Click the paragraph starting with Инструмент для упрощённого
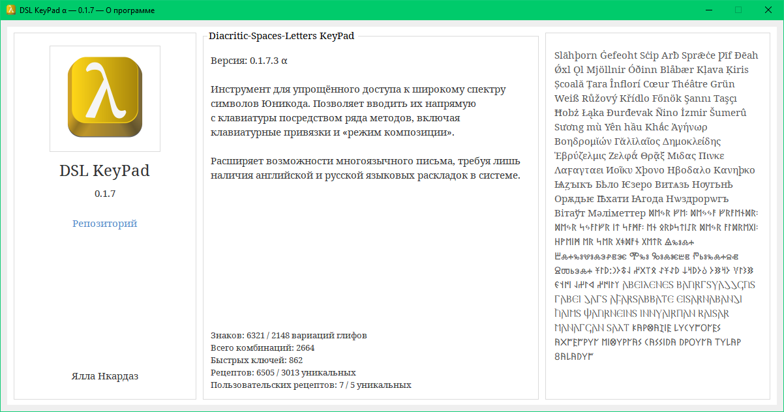Screen dimensions: 784x412 click(357, 111)
